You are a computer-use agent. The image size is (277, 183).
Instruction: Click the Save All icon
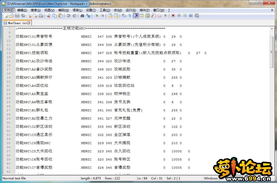[x=23, y=16]
